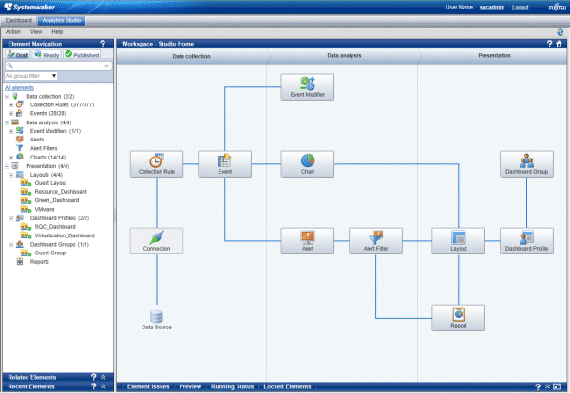The width and height of the screenshot is (570, 394).
Task: Expand the Event Modifiers tree node
Action: click(11, 131)
